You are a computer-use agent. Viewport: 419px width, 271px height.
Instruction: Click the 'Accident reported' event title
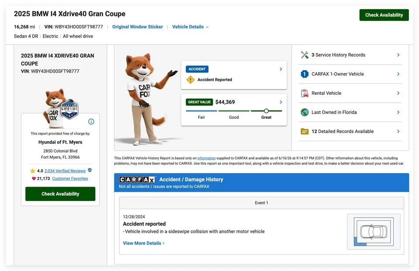click(x=144, y=224)
